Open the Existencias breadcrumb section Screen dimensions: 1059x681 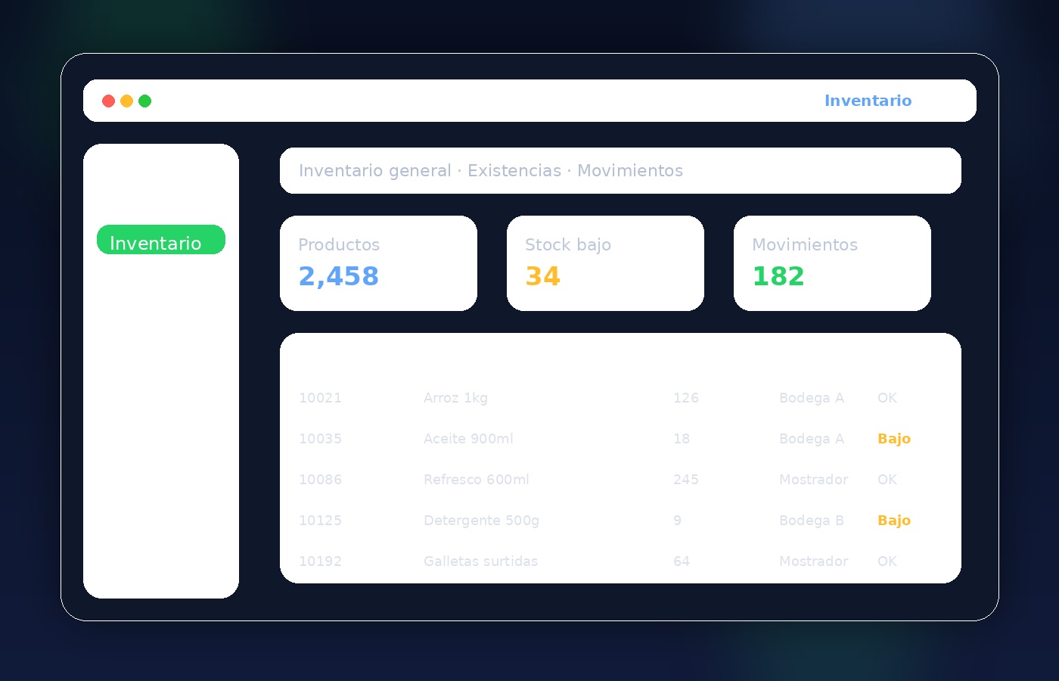point(514,171)
